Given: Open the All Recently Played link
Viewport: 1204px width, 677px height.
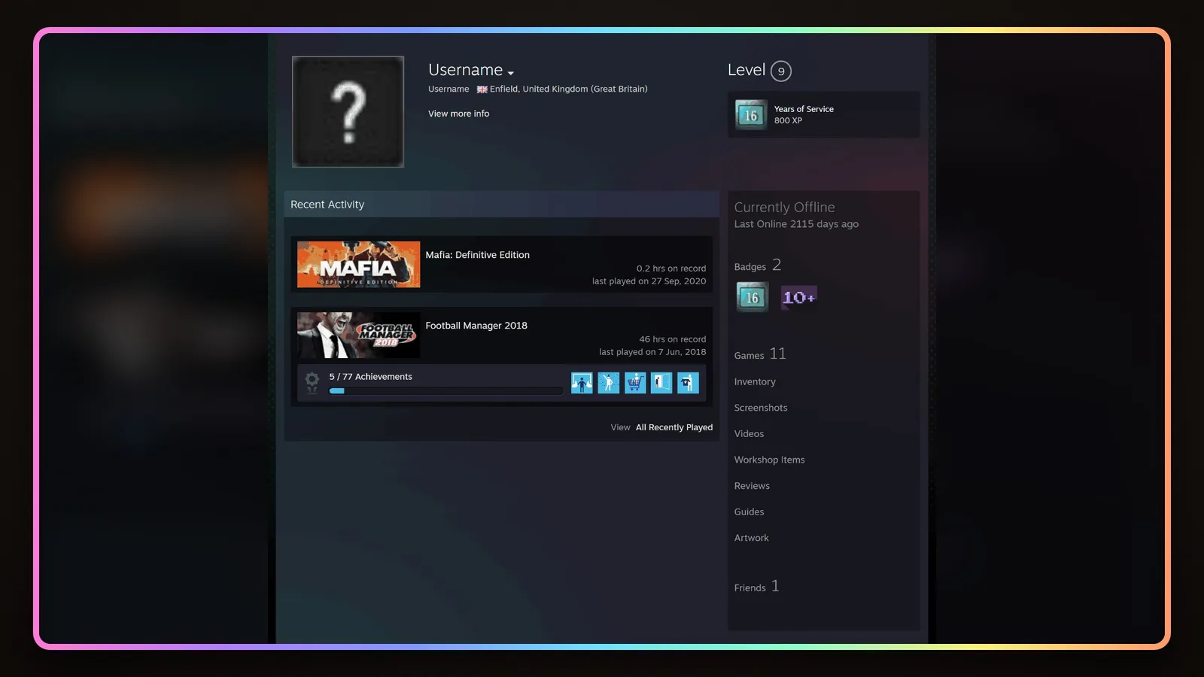Looking at the screenshot, I should [x=674, y=427].
